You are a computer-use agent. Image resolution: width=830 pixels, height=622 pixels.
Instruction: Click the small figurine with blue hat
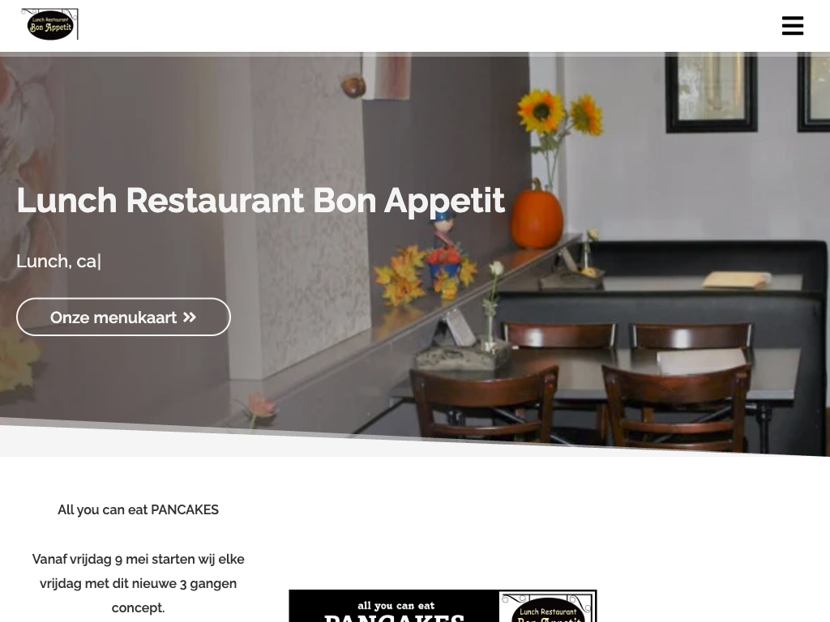tap(443, 248)
